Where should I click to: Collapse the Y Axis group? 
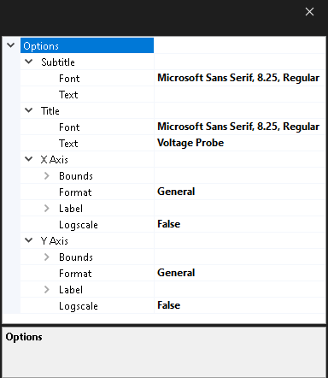point(29,240)
